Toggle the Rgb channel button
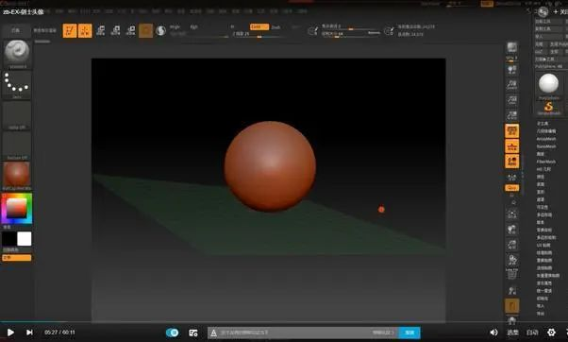The width and height of the screenshot is (568, 342). 194,26
